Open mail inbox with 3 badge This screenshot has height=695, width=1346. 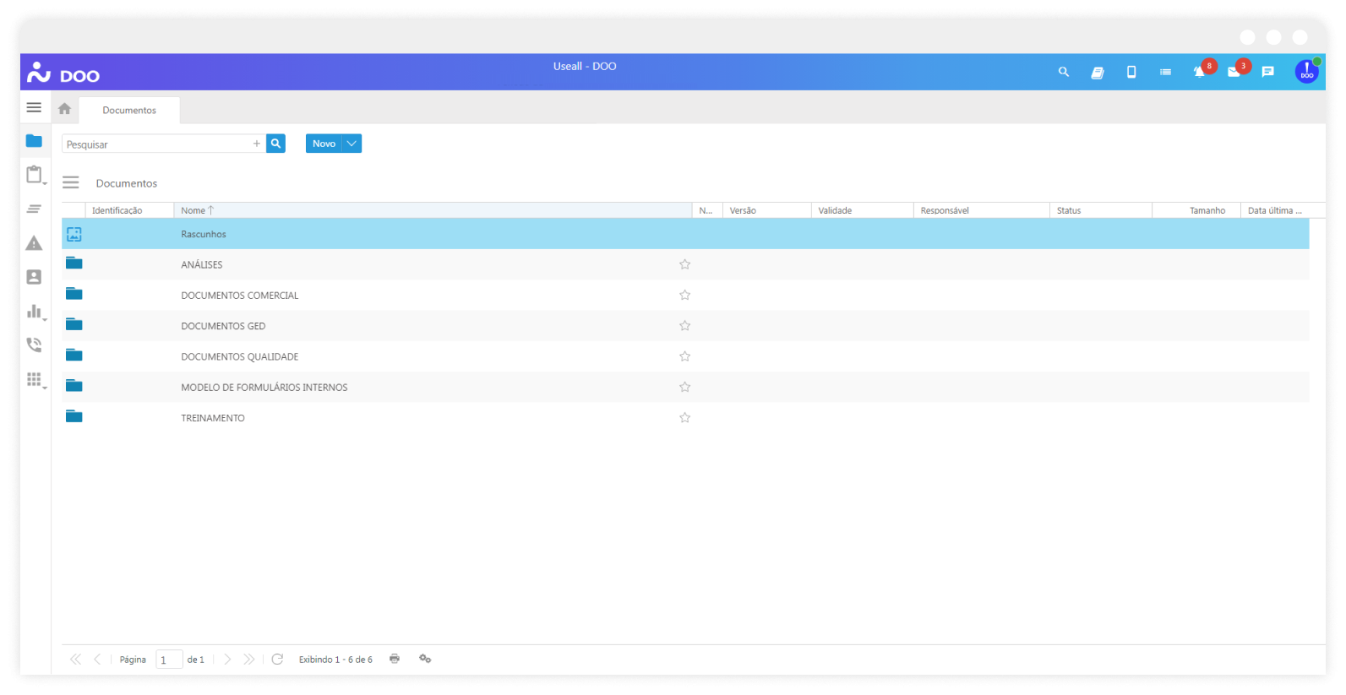coord(1234,73)
